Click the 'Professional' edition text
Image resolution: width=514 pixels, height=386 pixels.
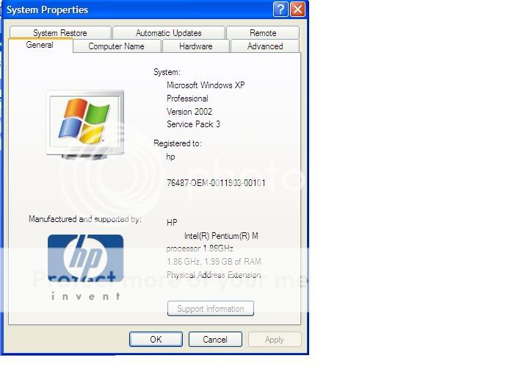[x=187, y=99]
